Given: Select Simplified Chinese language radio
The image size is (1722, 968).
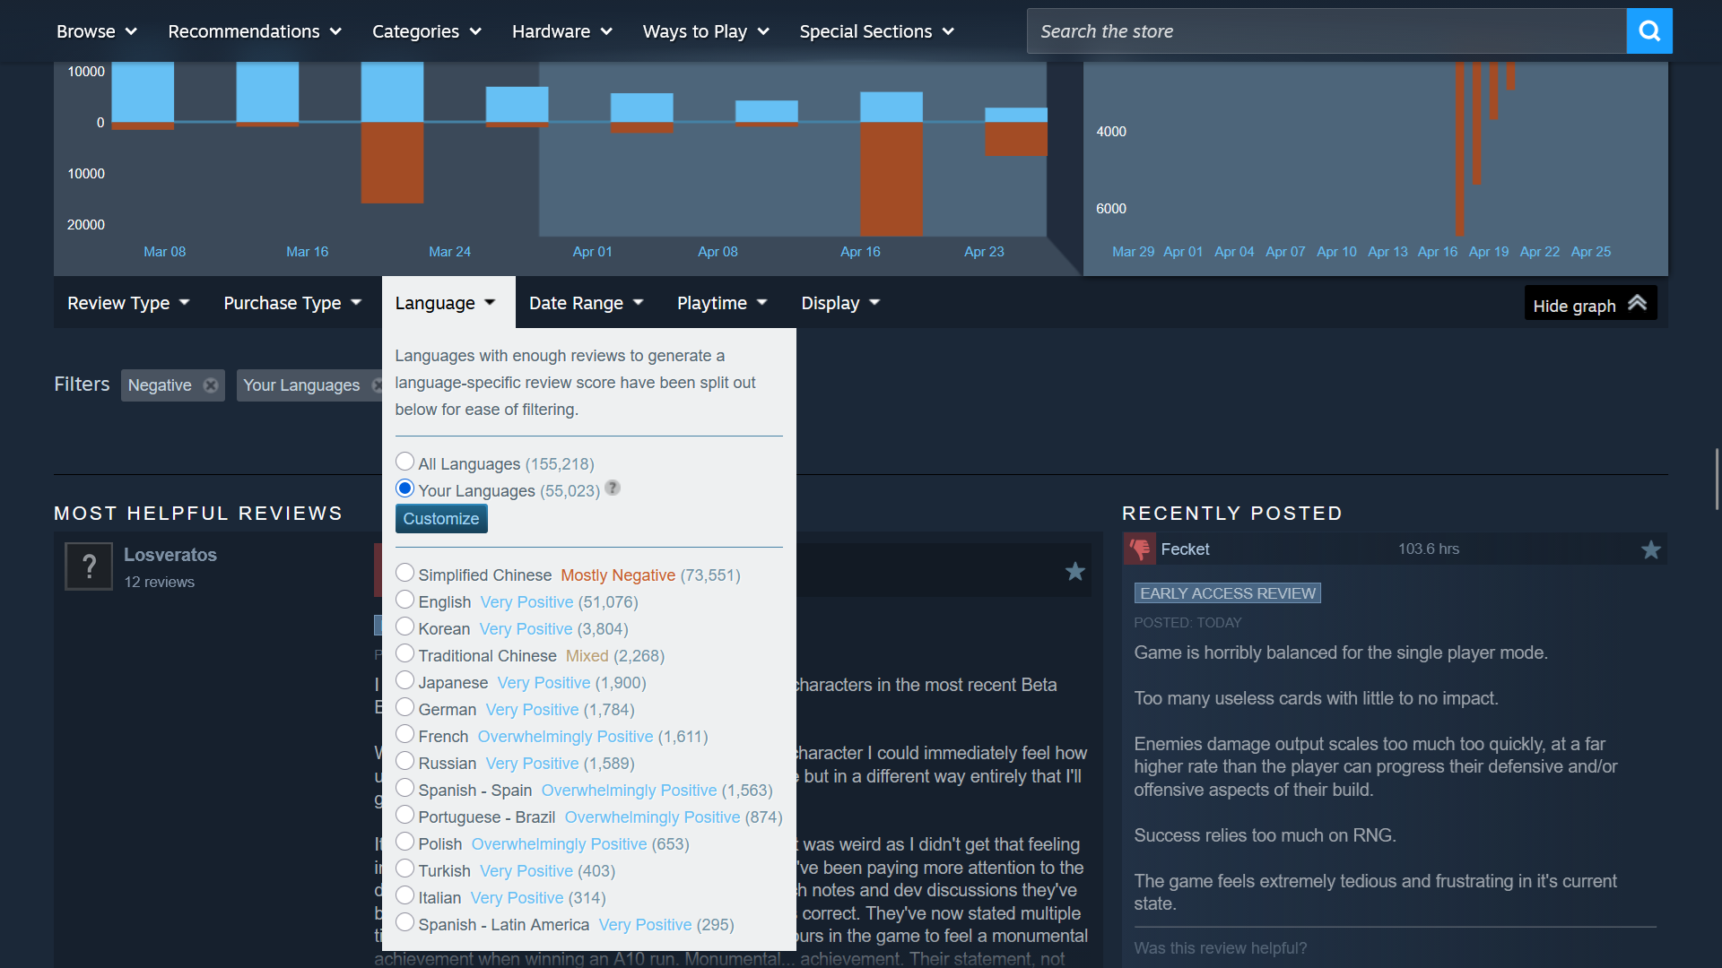Looking at the screenshot, I should coord(404,573).
